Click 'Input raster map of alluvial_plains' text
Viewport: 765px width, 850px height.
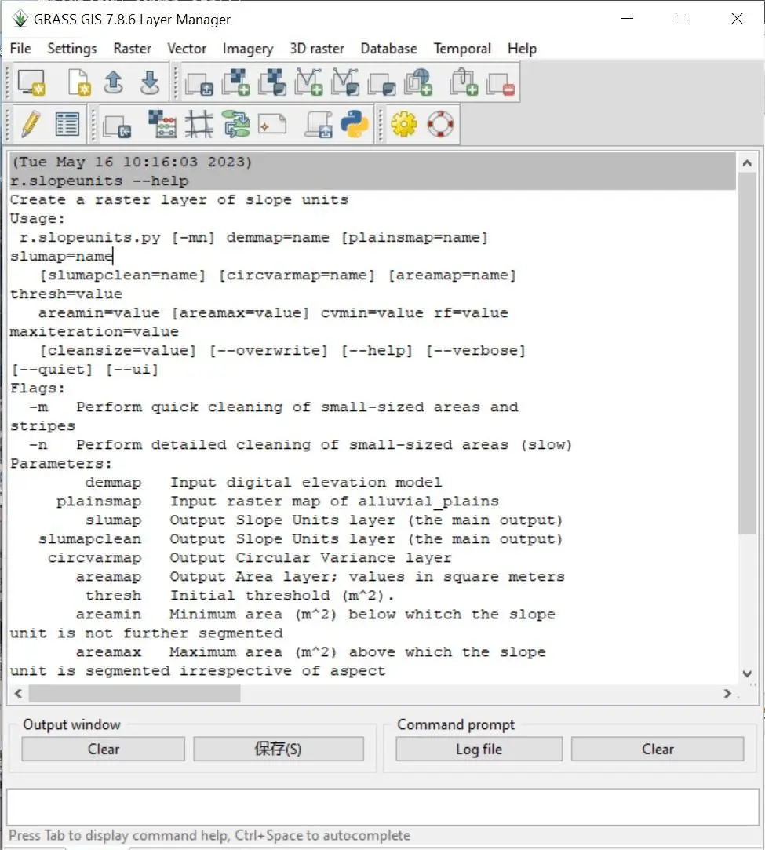tap(334, 502)
